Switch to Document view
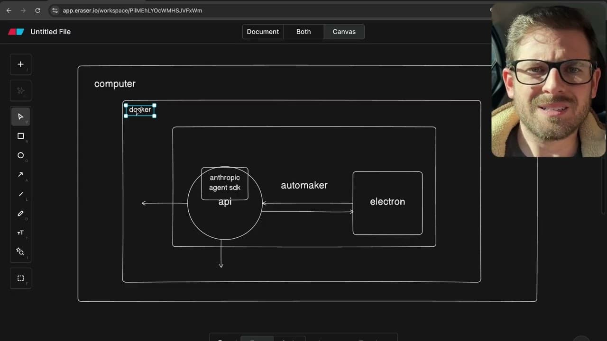The height and width of the screenshot is (341, 607). pyautogui.click(x=263, y=32)
